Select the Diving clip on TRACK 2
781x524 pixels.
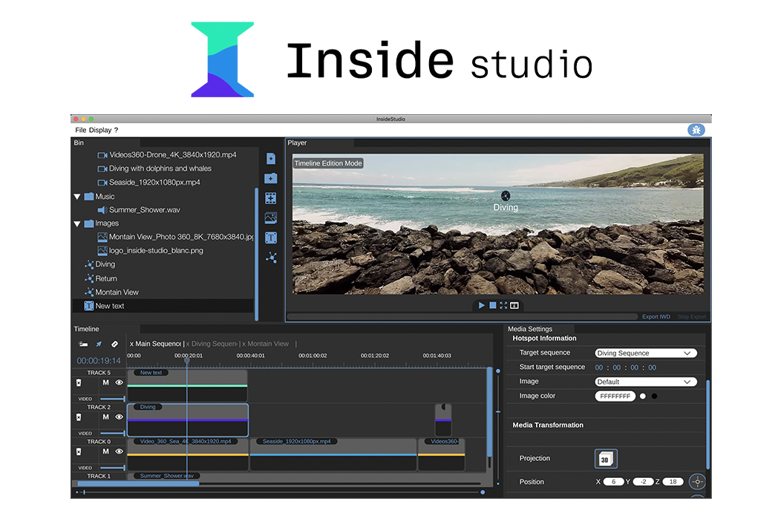(x=187, y=420)
